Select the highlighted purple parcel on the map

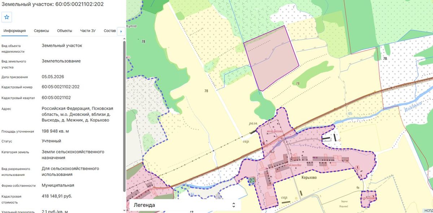pyautogui.click(x=271, y=58)
